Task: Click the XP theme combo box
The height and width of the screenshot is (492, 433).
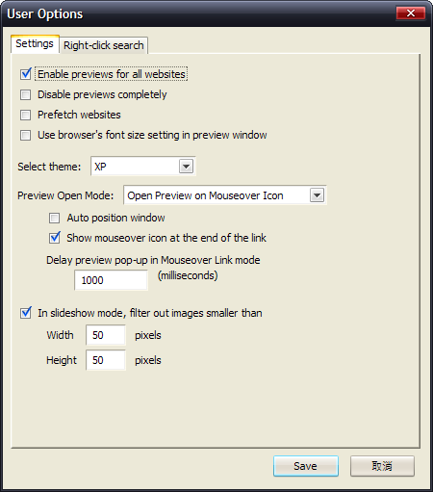Action: (143, 167)
